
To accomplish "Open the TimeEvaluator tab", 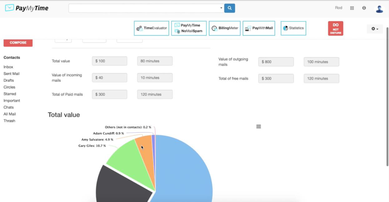I will pos(151,28).
